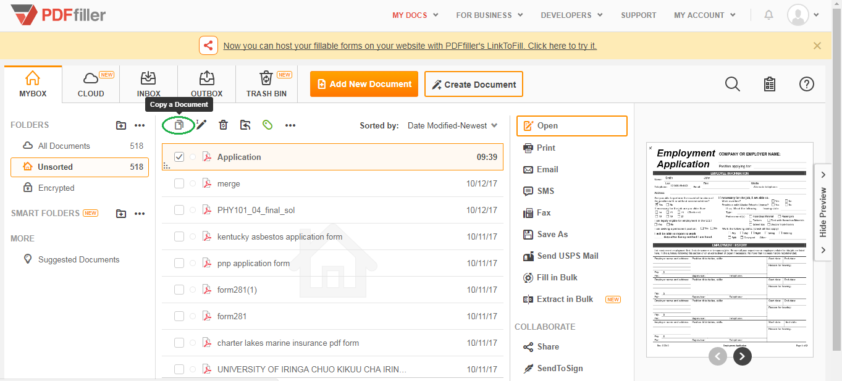Click Create Document button
The height and width of the screenshot is (381, 842).
click(474, 84)
